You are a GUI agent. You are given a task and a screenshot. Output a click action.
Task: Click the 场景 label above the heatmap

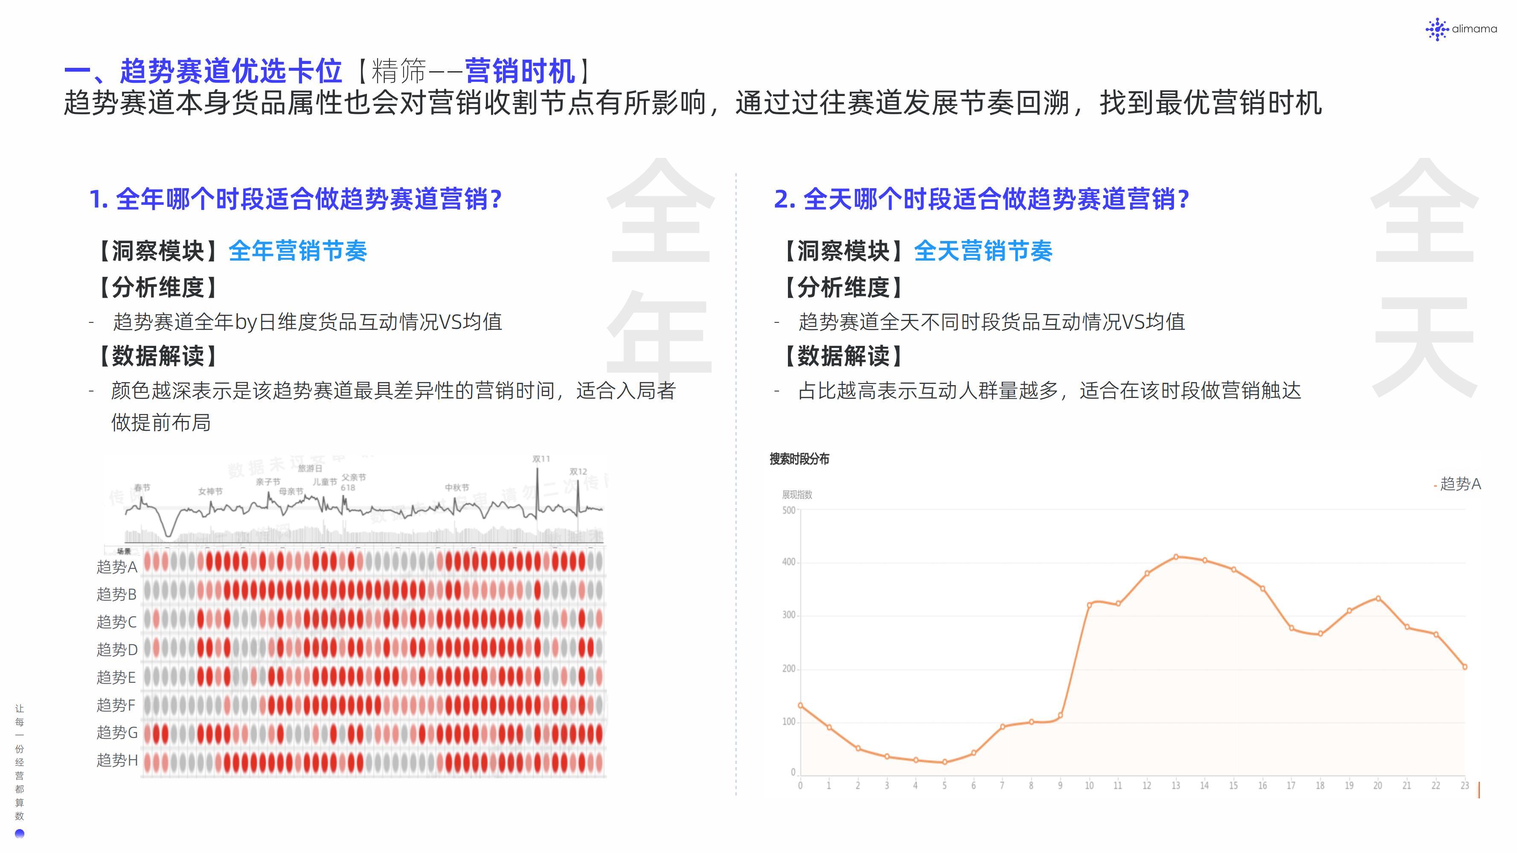pos(124,551)
